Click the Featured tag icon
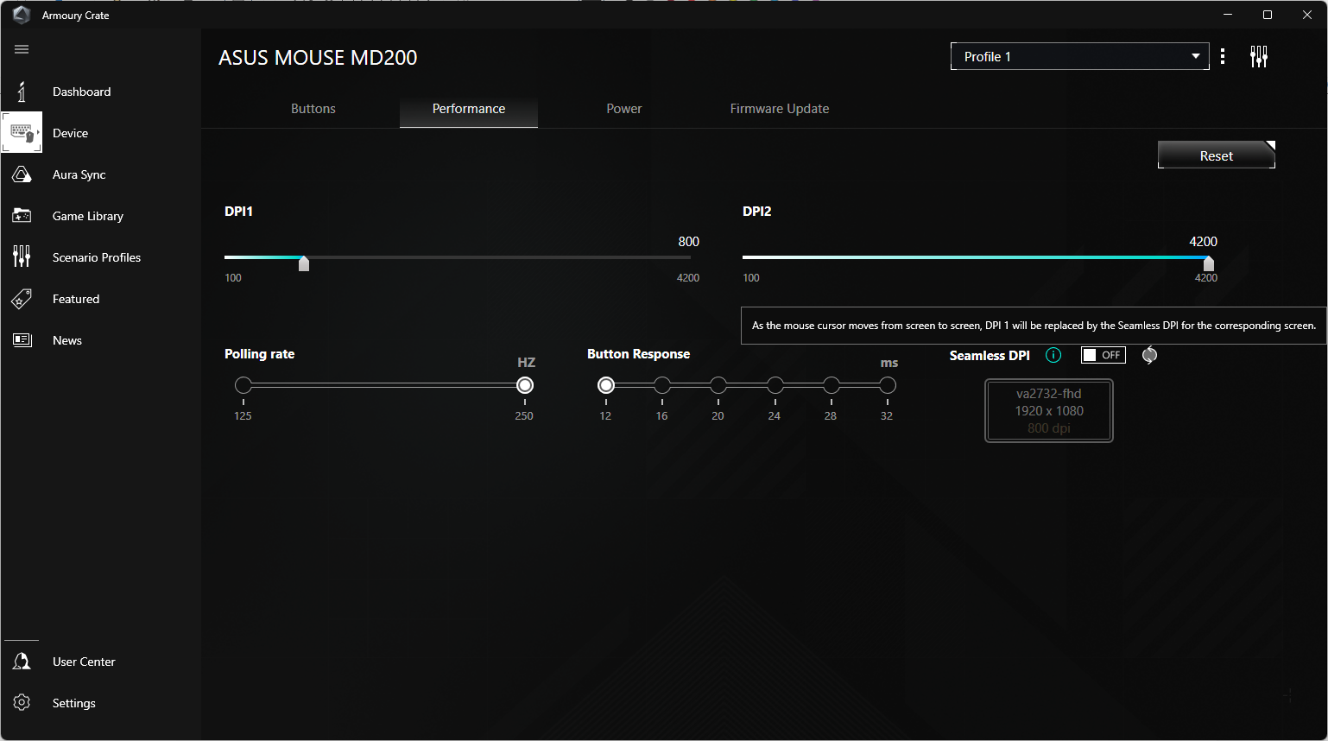The image size is (1328, 741). click(x=22, y=299)
